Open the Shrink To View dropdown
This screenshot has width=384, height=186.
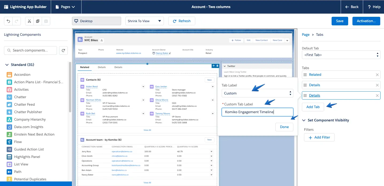tap(145, 21)
